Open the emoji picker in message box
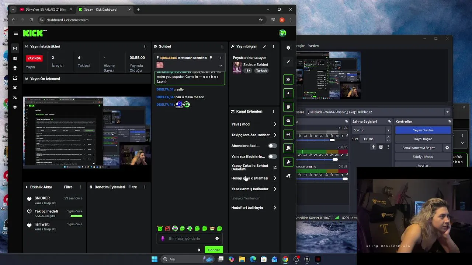 [x=217, y=239]
